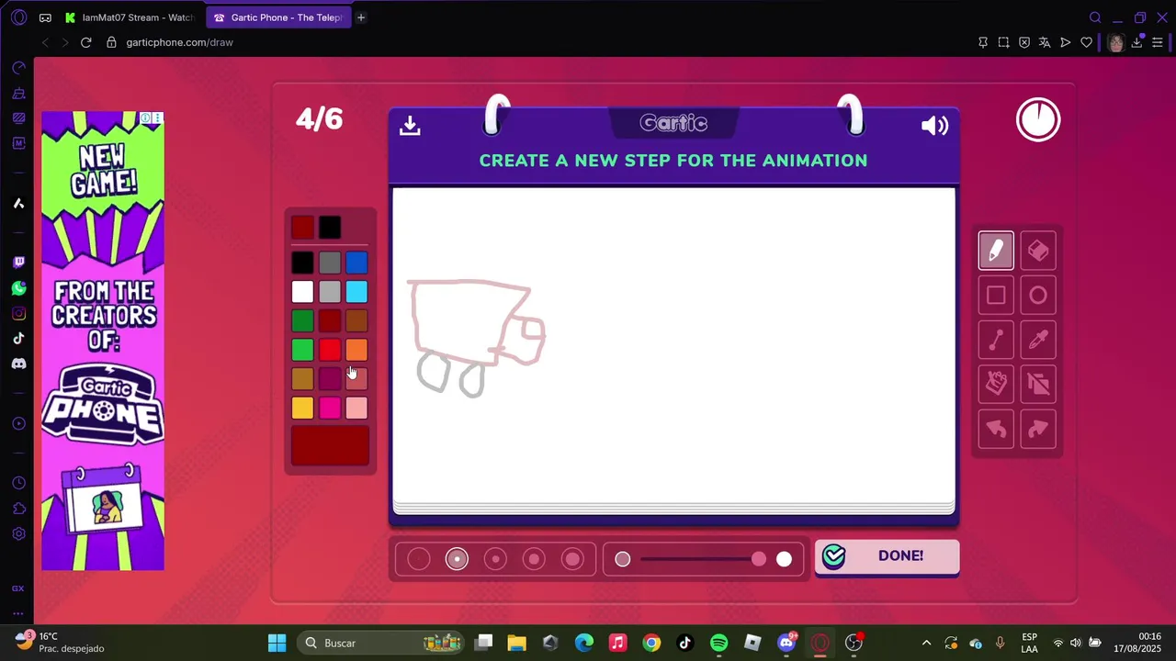Open the weather widget showing 16°C
The width and height of the screenshot is (1176, 661).
coord(60,643)
